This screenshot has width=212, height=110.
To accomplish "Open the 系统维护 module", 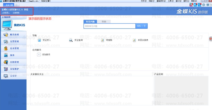I will 14,69.
